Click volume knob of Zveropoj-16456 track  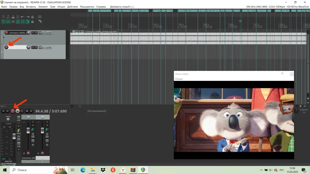pos(29,33)
